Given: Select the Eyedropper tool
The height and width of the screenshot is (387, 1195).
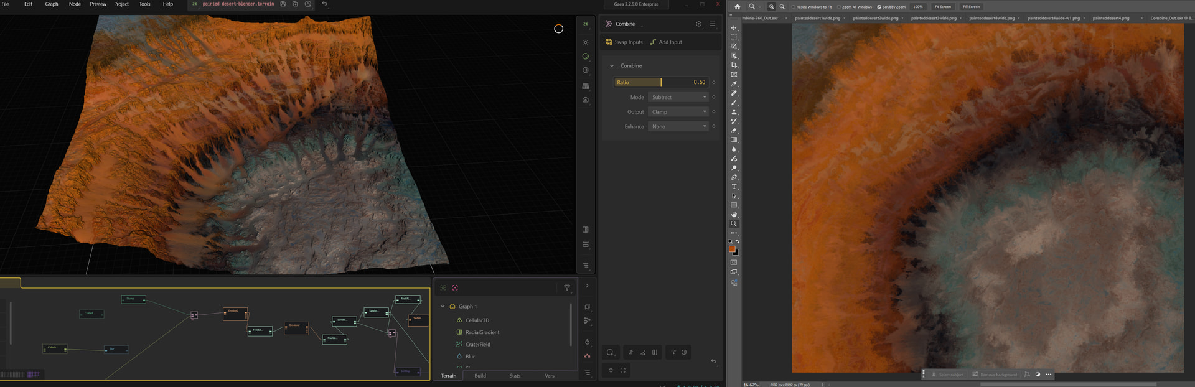Looking at the screenshot, I should (734, 84).
